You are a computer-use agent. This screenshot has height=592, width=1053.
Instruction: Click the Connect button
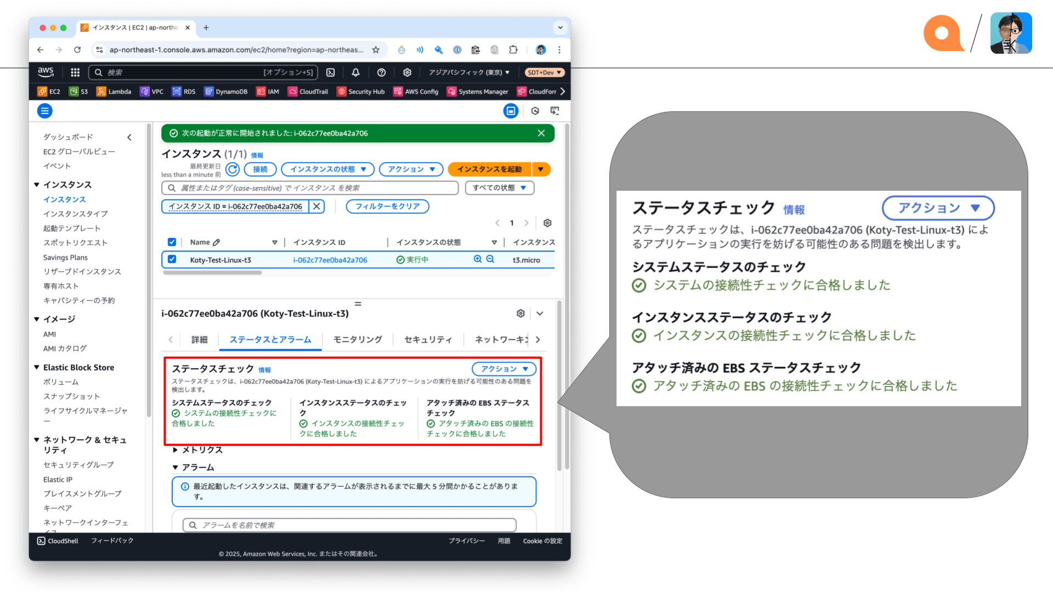click(x=261, y=169)
